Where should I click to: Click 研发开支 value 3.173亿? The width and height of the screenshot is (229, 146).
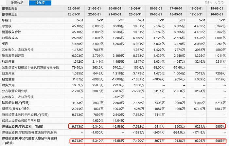(139, 73)
